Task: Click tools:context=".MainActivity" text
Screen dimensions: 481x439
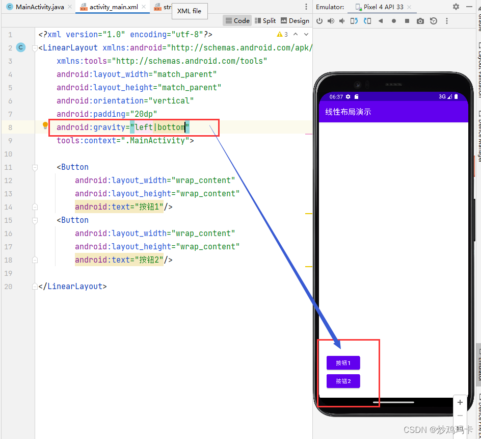Action: (125, 141)
